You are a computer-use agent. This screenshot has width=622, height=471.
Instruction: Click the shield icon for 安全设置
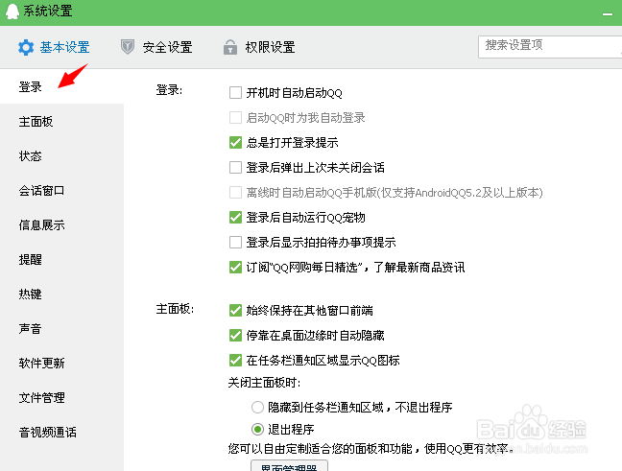pos(128,47)
